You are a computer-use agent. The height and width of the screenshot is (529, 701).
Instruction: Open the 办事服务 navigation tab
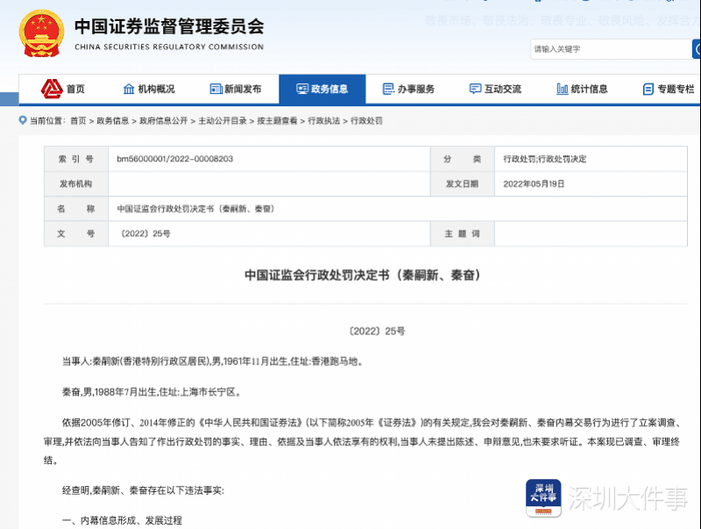[408, 89]
